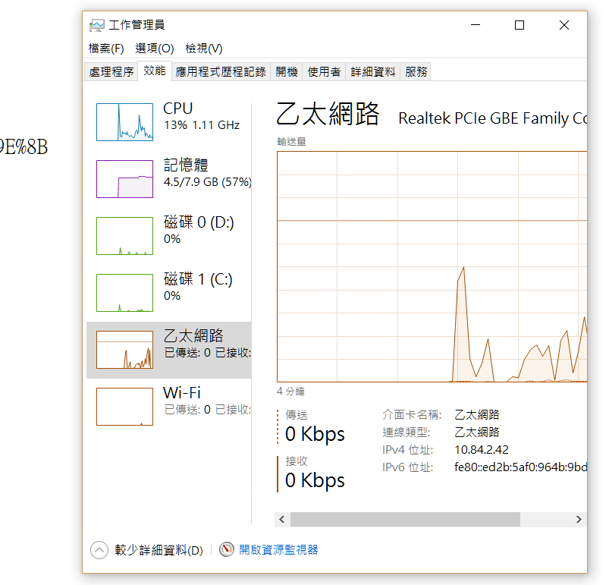The height and width of the screenshot is (585, 609).
Task: Click the 較少詳細資料(D) button text
Action: [159, 550]
